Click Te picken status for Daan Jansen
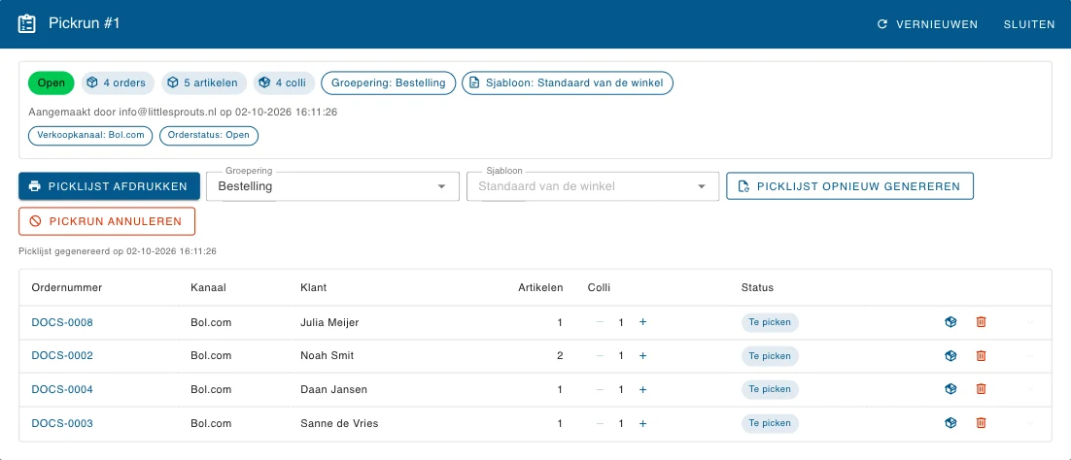Screen dimensions: 1071x460 770,389
